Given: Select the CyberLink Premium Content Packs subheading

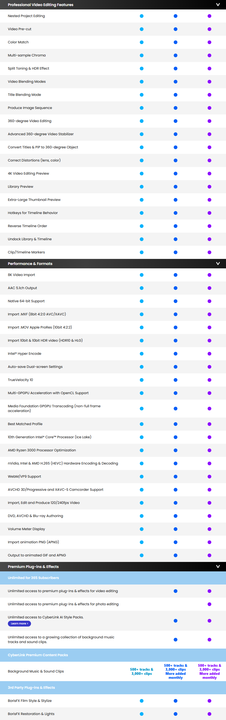Looking at the screenshot, I should pos(38,655).
